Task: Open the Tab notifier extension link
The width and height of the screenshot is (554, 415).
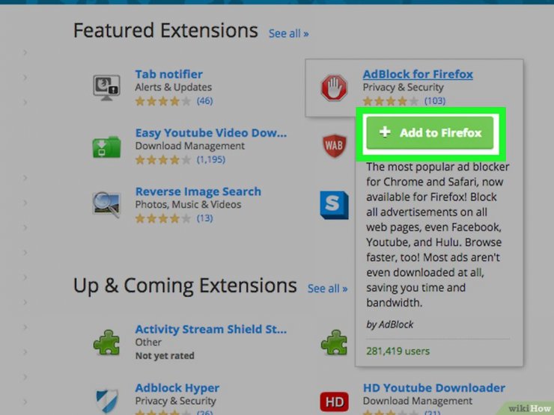Action: [169, 74]
